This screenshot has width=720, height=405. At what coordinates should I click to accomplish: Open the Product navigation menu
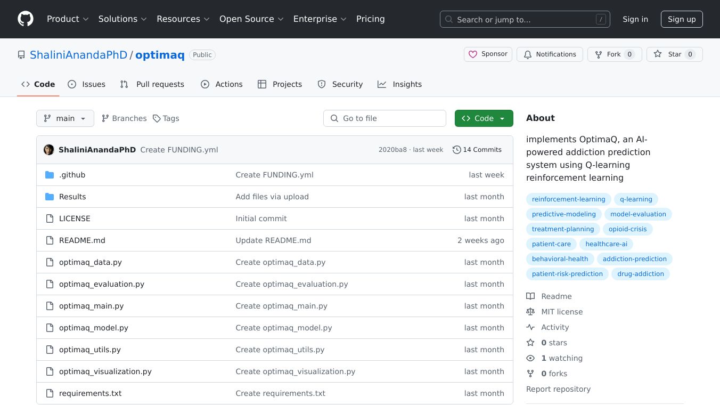point(68,19)
